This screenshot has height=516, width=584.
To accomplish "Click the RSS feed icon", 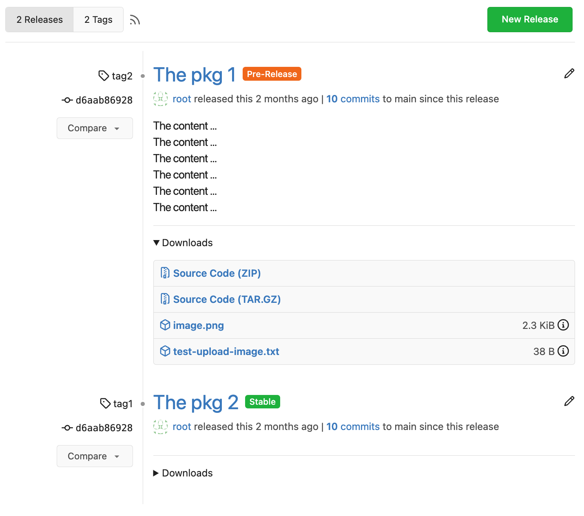I will click(135, 20).
